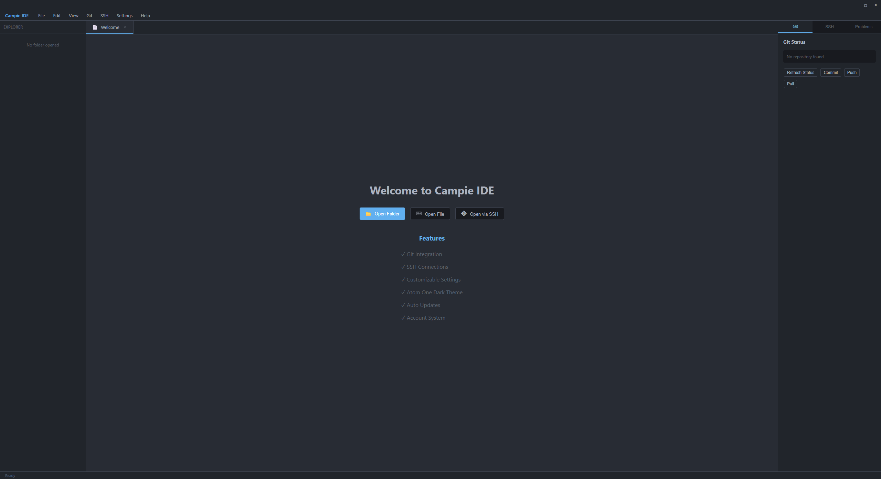Open the File menu
Image resolution: width=881 pixels, height=479 pixels.
41,15
